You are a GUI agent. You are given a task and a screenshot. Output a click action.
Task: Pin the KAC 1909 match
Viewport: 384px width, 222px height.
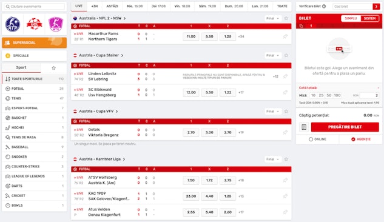tap(285, 196)
